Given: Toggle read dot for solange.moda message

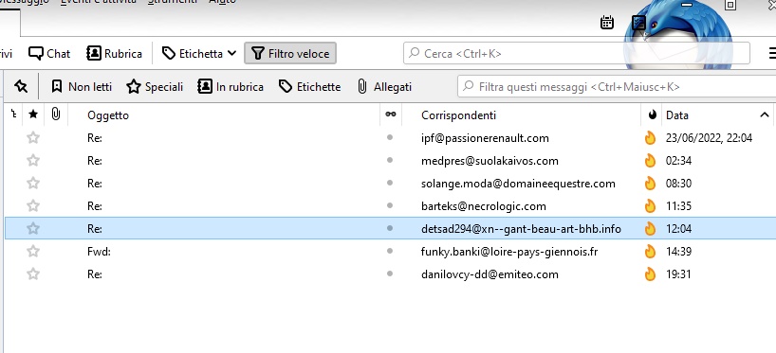Looking at the screenshot, I should click(390, 183).
